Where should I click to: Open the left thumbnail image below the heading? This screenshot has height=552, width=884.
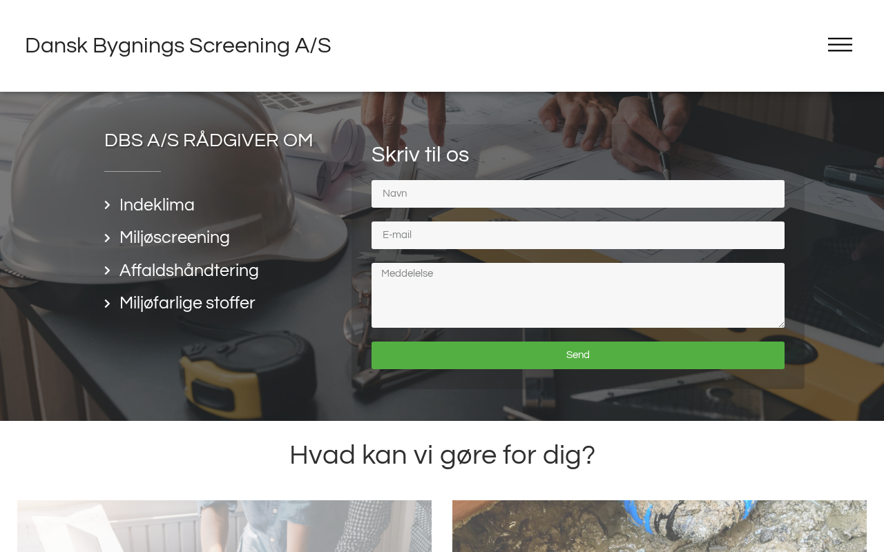pyautogui.click(x=224, y=526)
